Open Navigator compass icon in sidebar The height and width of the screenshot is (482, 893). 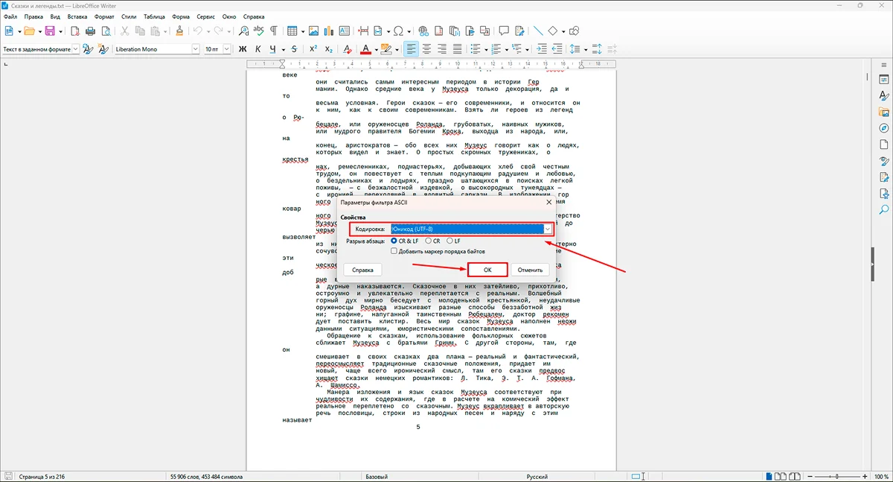click(884, 128)
